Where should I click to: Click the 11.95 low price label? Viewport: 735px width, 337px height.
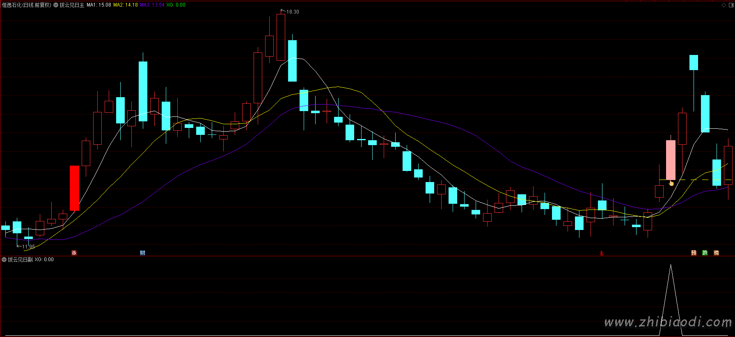click(x=28, y=246)
